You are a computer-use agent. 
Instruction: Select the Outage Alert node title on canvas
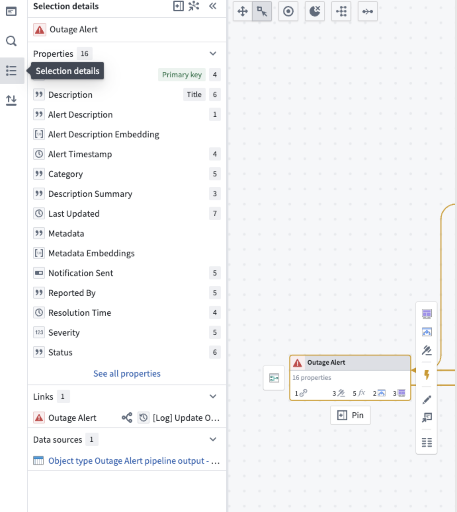click(326, 362)
